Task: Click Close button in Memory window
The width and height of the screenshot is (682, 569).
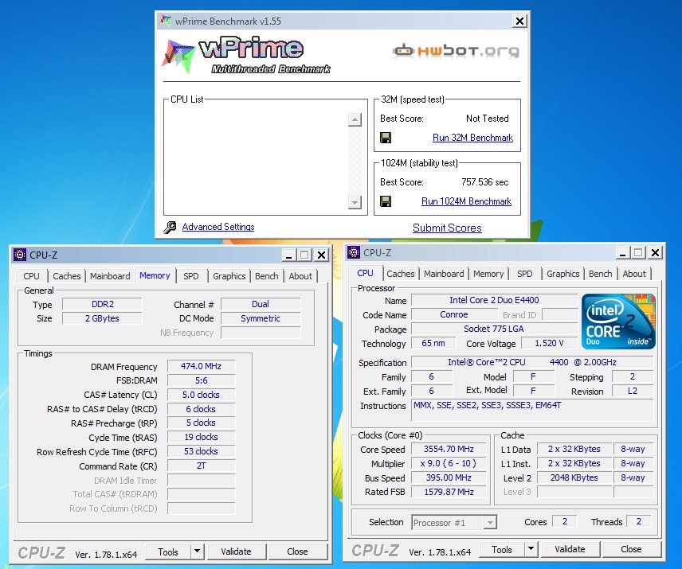Action: coord(297,551)
